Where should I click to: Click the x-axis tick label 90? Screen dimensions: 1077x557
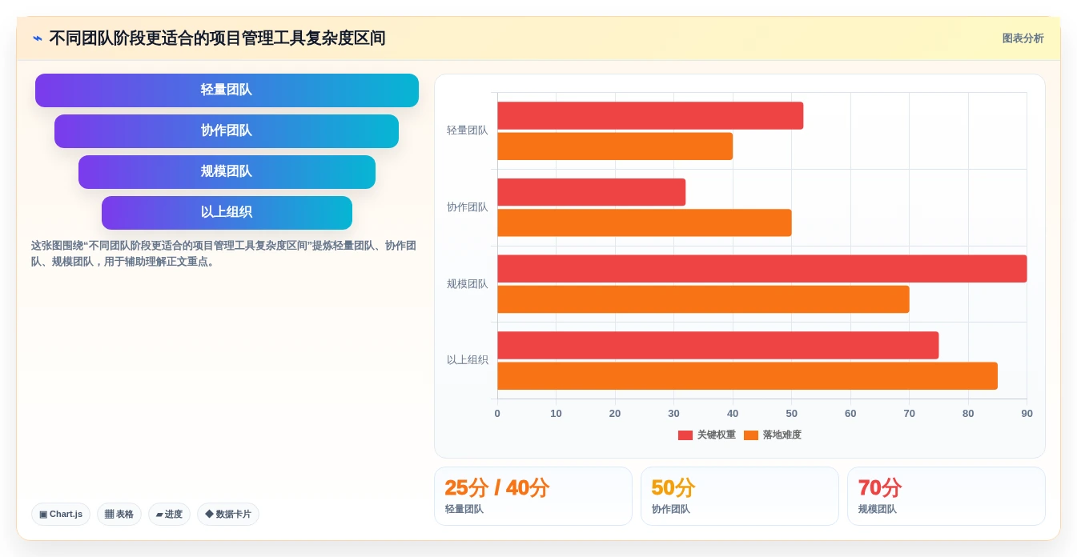(1027, 414)
